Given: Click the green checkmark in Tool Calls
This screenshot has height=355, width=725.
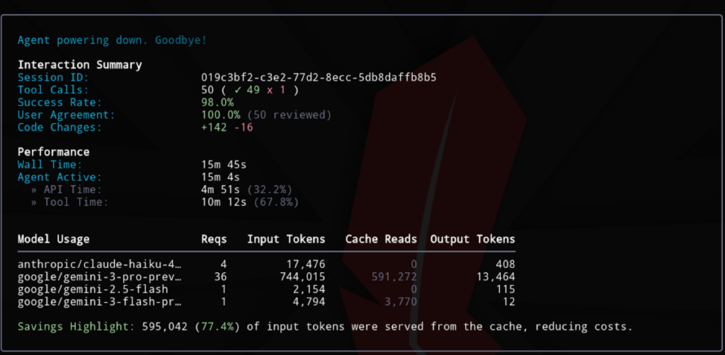Looking at the screenshot, I should 238,90.
